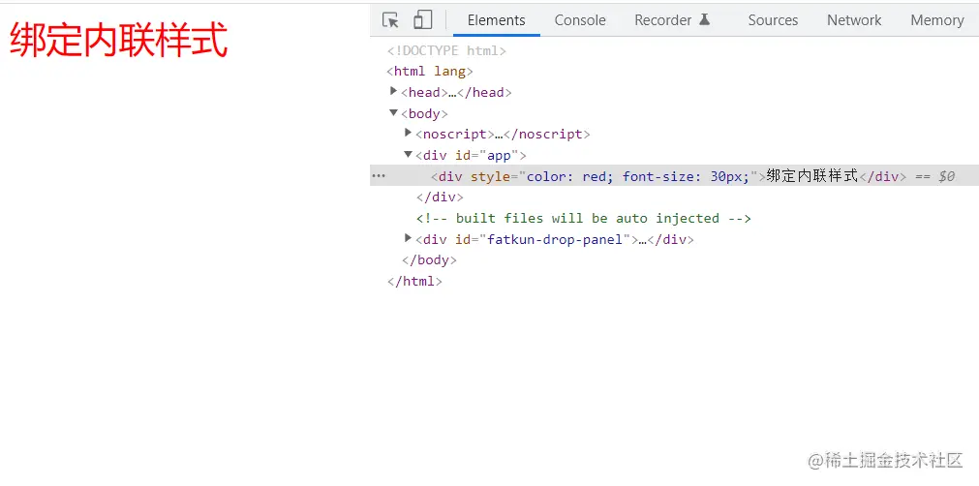
Task: Select the closing html tag line
Action: point(414,281)
